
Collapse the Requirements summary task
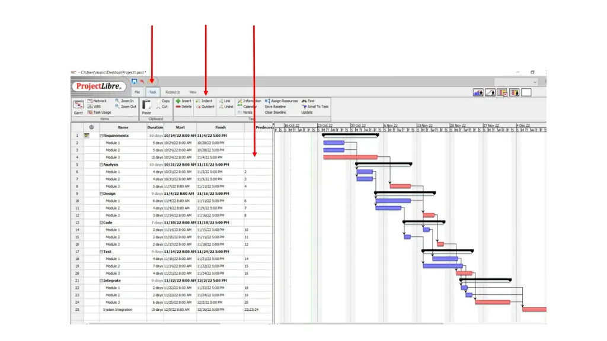tap(101, 136)
